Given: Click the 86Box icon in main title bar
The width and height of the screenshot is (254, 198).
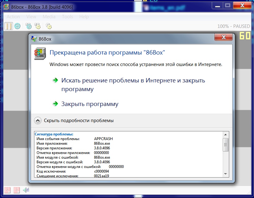Looking at the screenshot, I should pos(7,7).
